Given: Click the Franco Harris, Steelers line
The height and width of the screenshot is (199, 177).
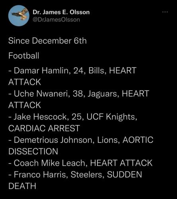Looking at the screenshot, I should [x=75, y=174].
